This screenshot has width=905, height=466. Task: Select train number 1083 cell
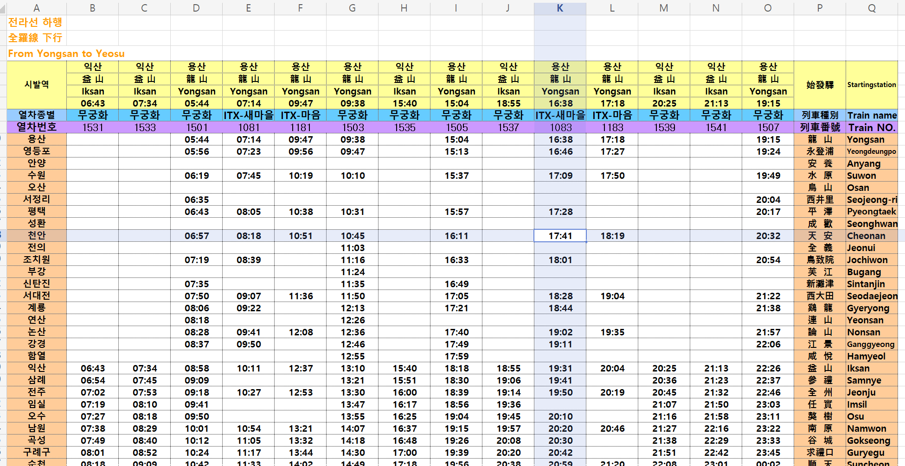[x=560, y=127]
